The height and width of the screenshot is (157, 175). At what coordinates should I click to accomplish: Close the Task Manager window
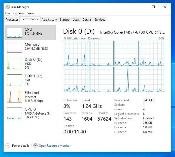point(165,7)
